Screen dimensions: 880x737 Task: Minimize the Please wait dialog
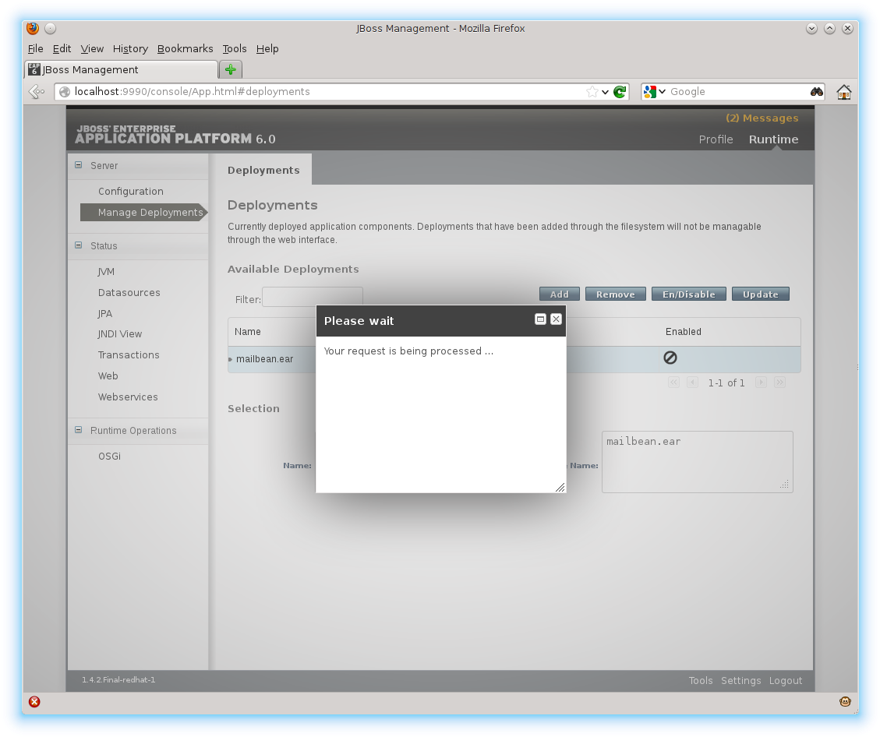540,319
